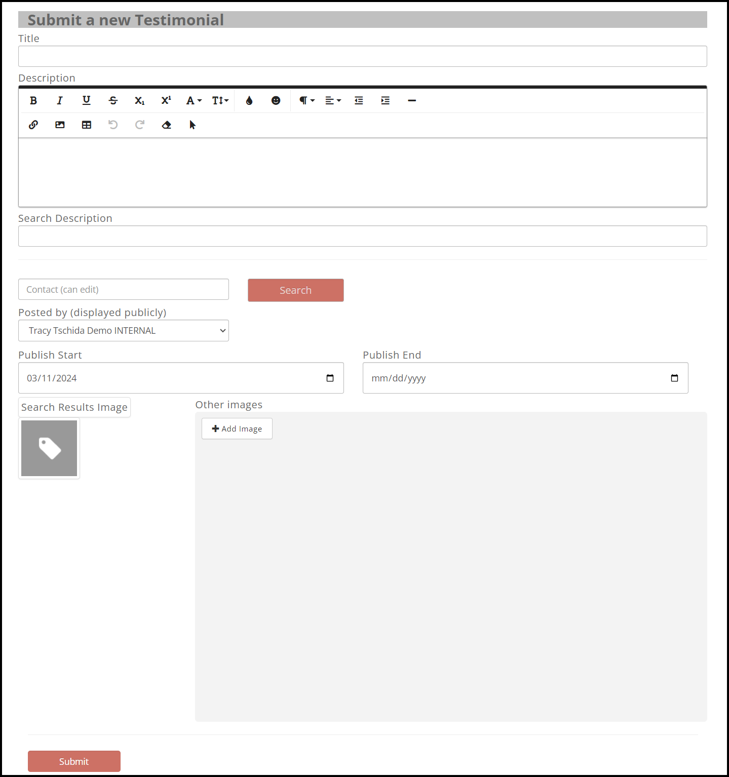
Task: Open the text color picker
Action: tap(249, 100)
